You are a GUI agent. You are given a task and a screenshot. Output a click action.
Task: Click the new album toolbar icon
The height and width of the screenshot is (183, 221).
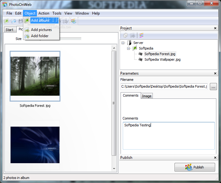6,21
